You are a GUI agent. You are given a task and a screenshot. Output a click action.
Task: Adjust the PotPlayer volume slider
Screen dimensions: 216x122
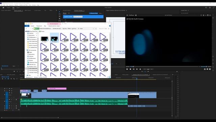[204, 67]
